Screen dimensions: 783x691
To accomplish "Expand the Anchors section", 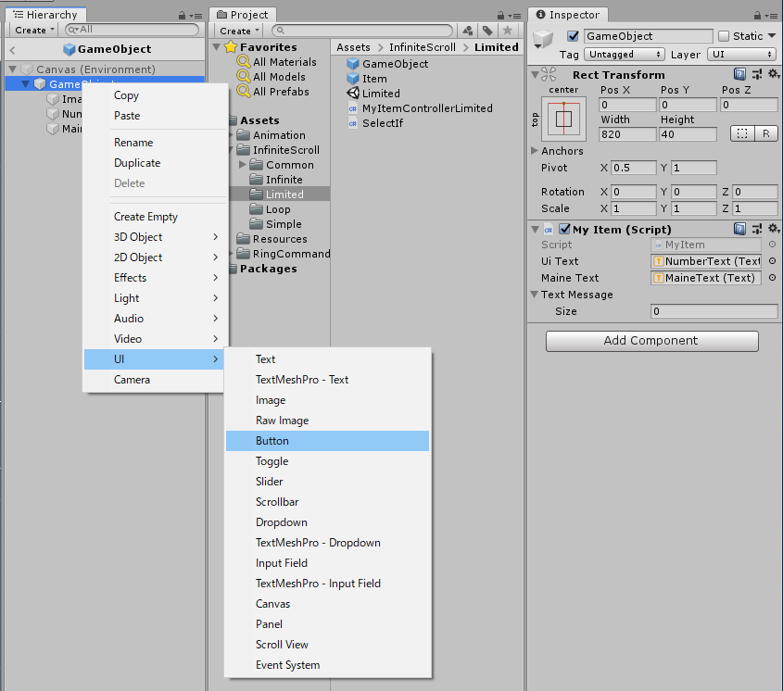I will point(535,150).
